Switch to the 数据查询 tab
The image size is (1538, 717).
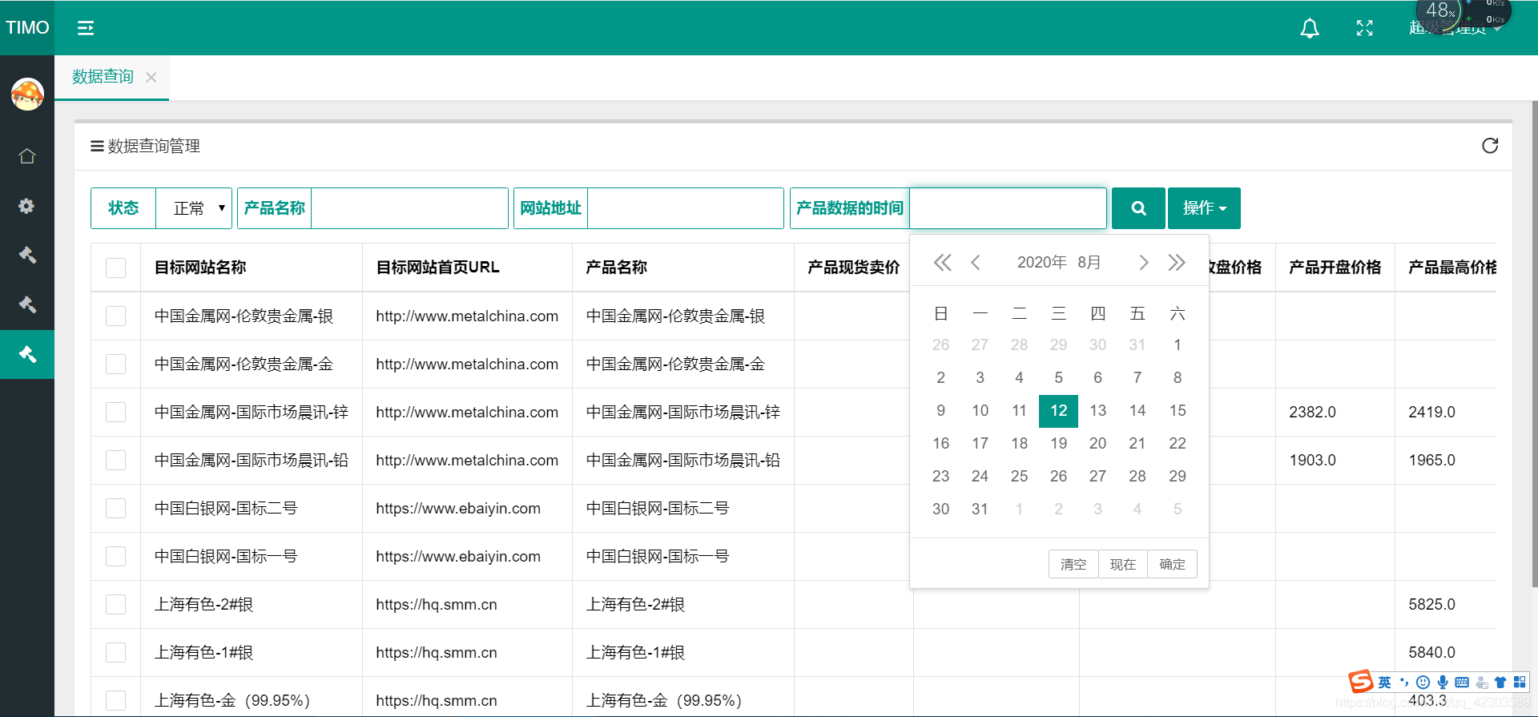103,77
